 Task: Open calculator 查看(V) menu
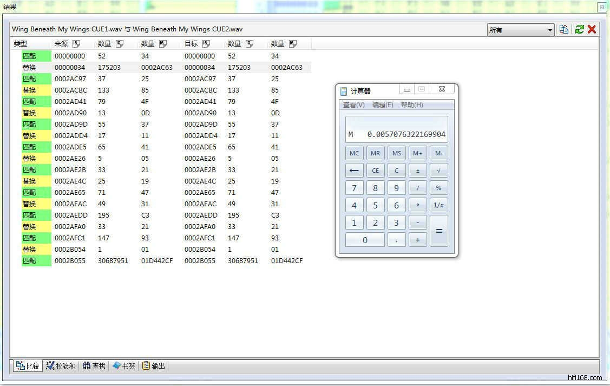353,104
